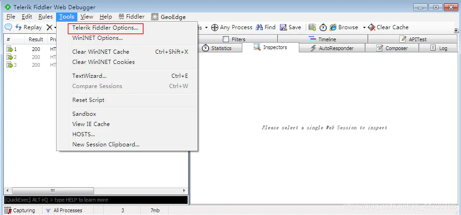
Task: Open the Rules menu
Action: (45, 17)
